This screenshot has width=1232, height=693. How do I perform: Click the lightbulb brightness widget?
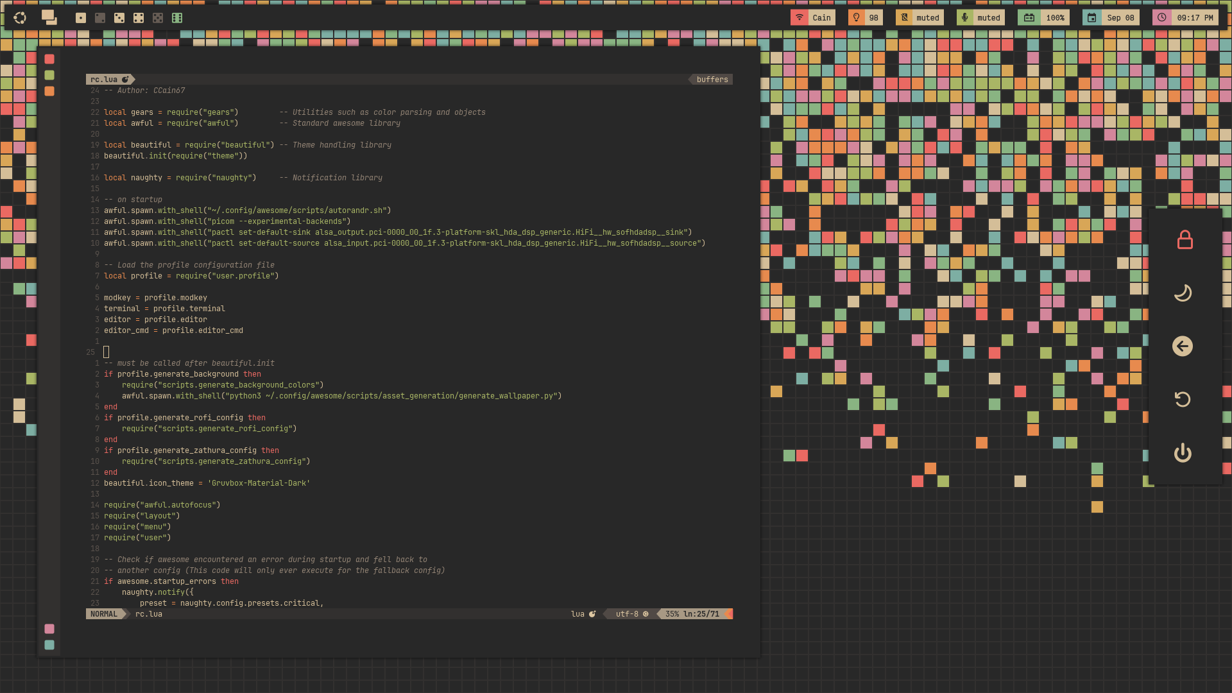pyautogui.click(x=865, y=18)
